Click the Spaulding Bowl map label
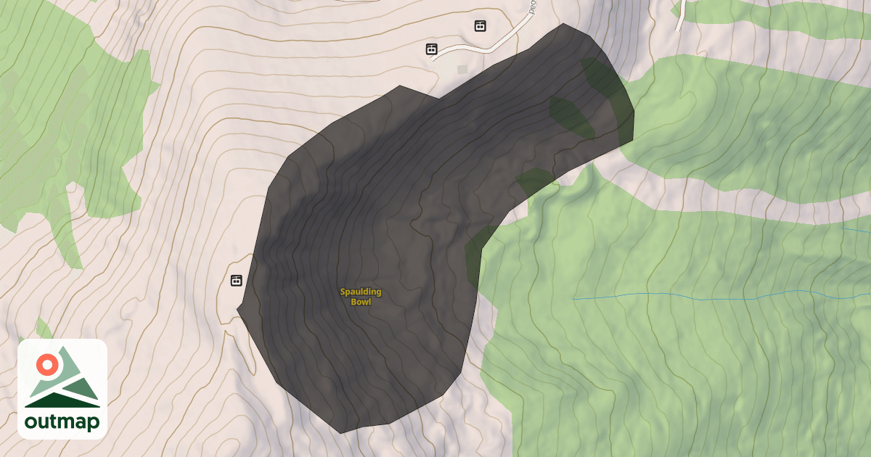871x457 pixels. pos(361,297)
